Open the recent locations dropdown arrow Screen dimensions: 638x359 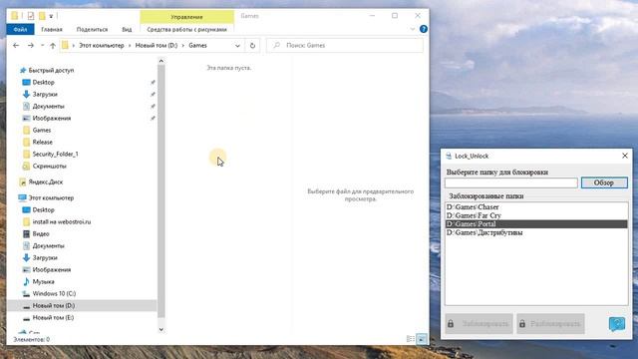[x=42, y=46]
